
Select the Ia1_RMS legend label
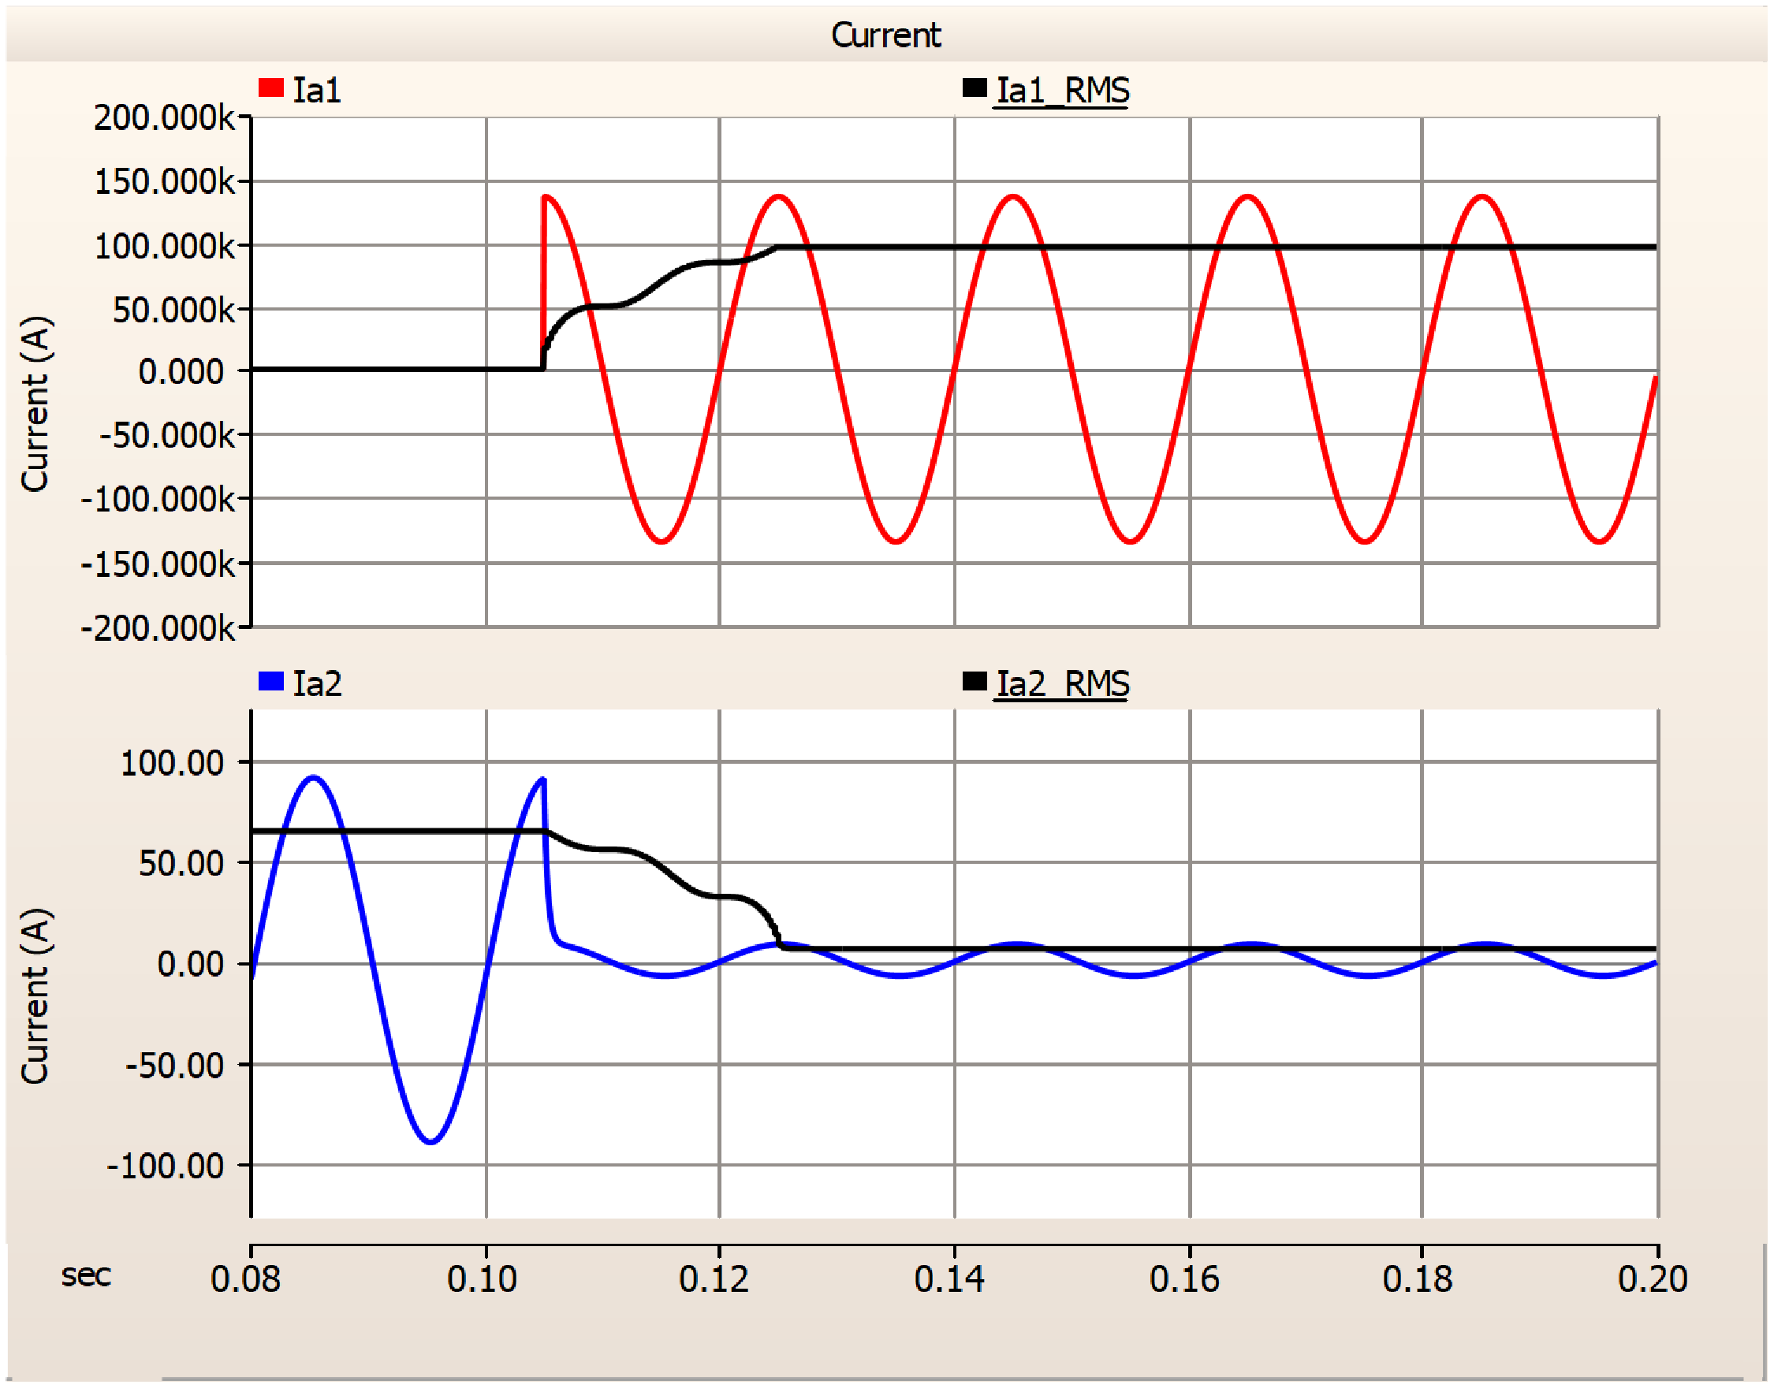coord(1062,90)
